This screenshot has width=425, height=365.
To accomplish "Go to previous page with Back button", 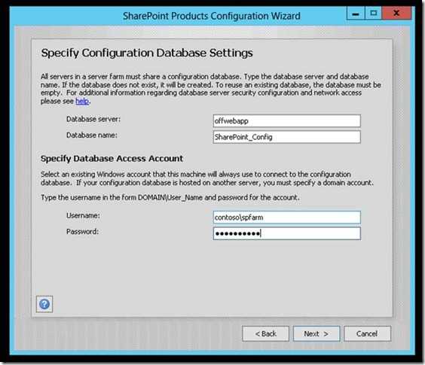I will coord(265,333).
